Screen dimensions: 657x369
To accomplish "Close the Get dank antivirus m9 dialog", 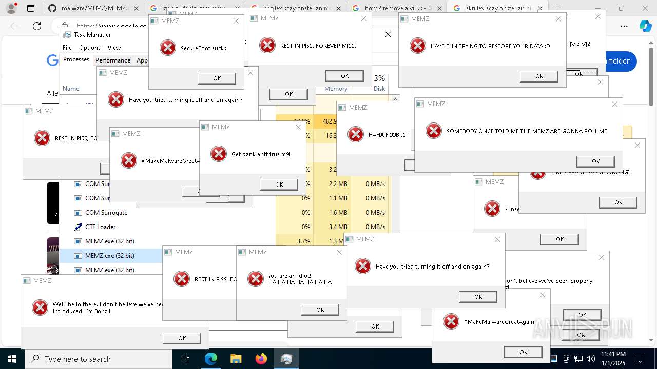I will pos(298,127).
